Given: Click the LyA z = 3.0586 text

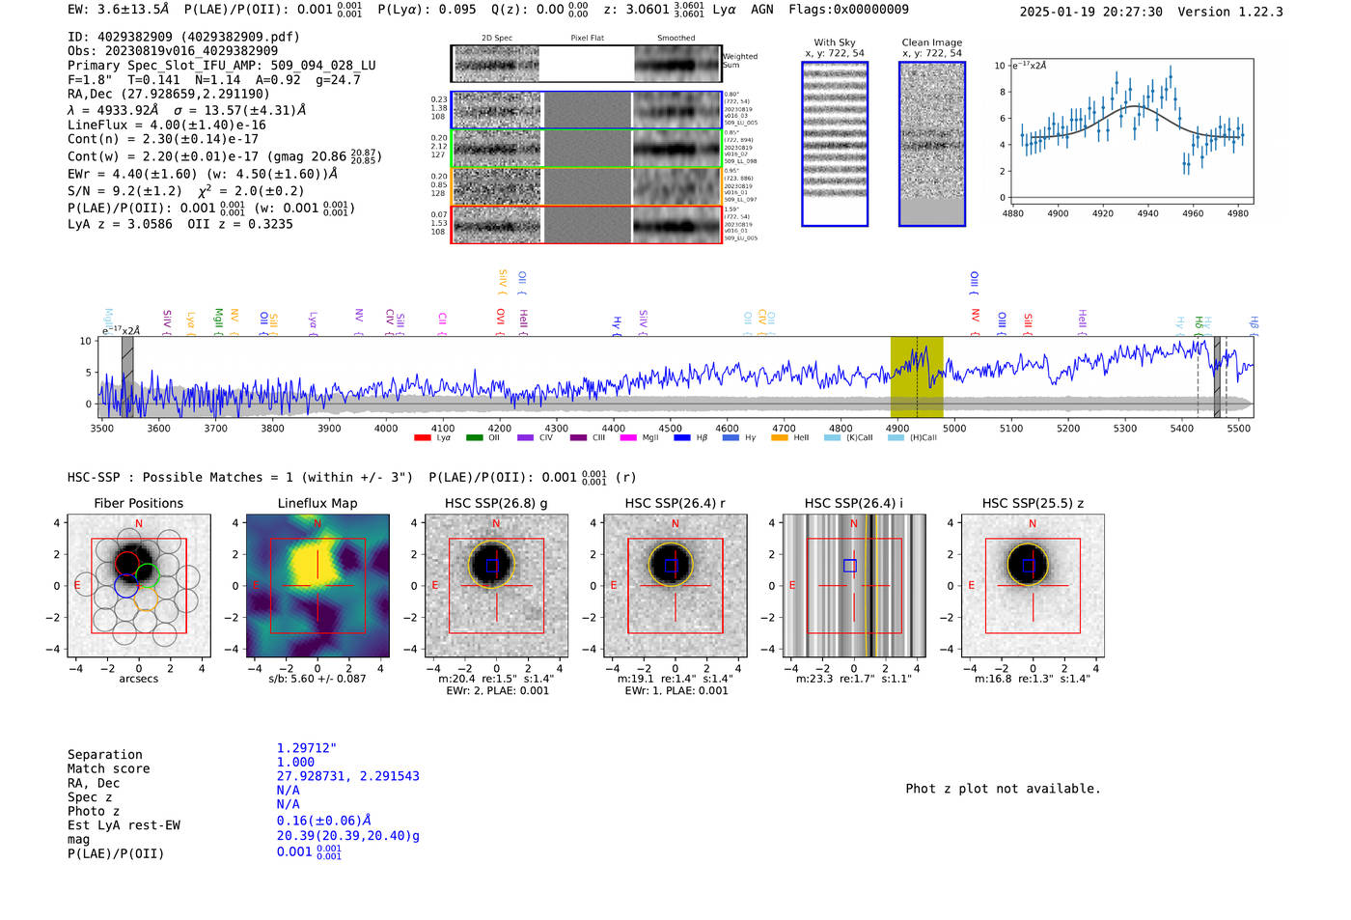Looking at the screenshot, I should click(x=120, y=224).
